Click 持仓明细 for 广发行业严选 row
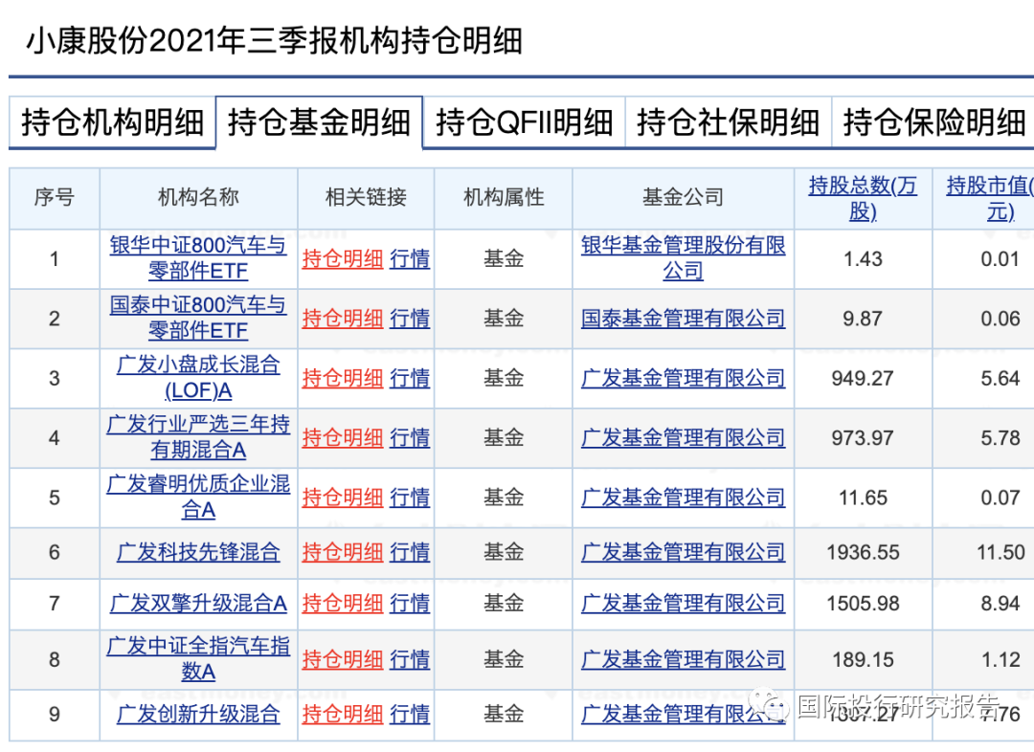The height and width of the screenshot is (752, 1034). [342, 437]
